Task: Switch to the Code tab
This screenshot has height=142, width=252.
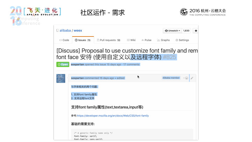Action: tap(64, 40)
